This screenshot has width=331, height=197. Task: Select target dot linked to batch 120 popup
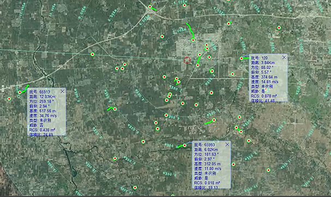point(242,58)
